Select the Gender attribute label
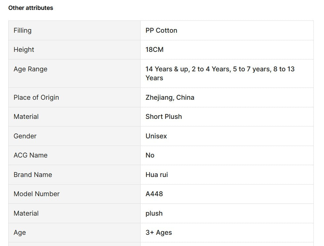Screen dimensions: 324x246 [x=25, y=136]
